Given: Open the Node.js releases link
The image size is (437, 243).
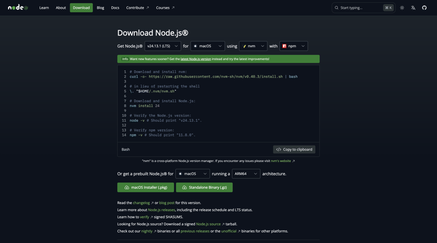Looking at the screenshot, I should [161, 210].
